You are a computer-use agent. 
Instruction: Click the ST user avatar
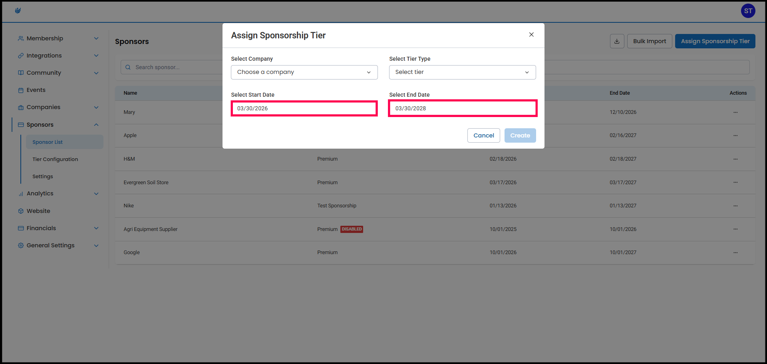pyautogui.click(x=748, y=11)
